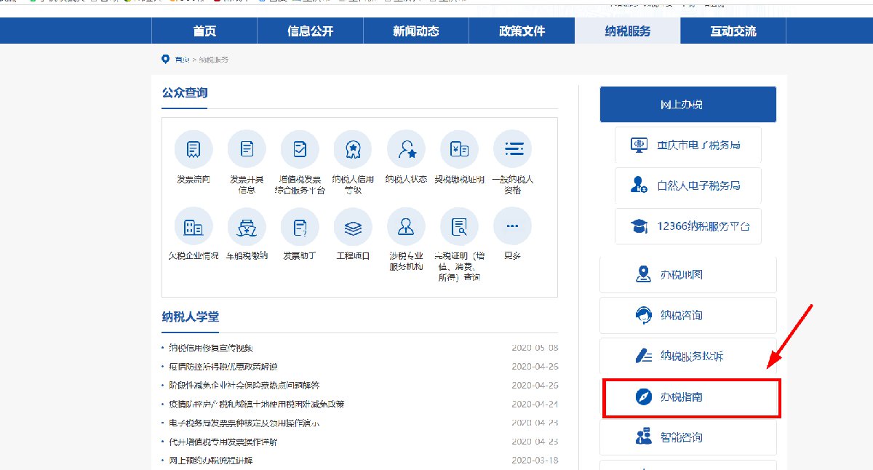Click the 发票流向 invoice flow icon
Image resolution: width=873 pixels, height=470 pixels.
(194, 150)
